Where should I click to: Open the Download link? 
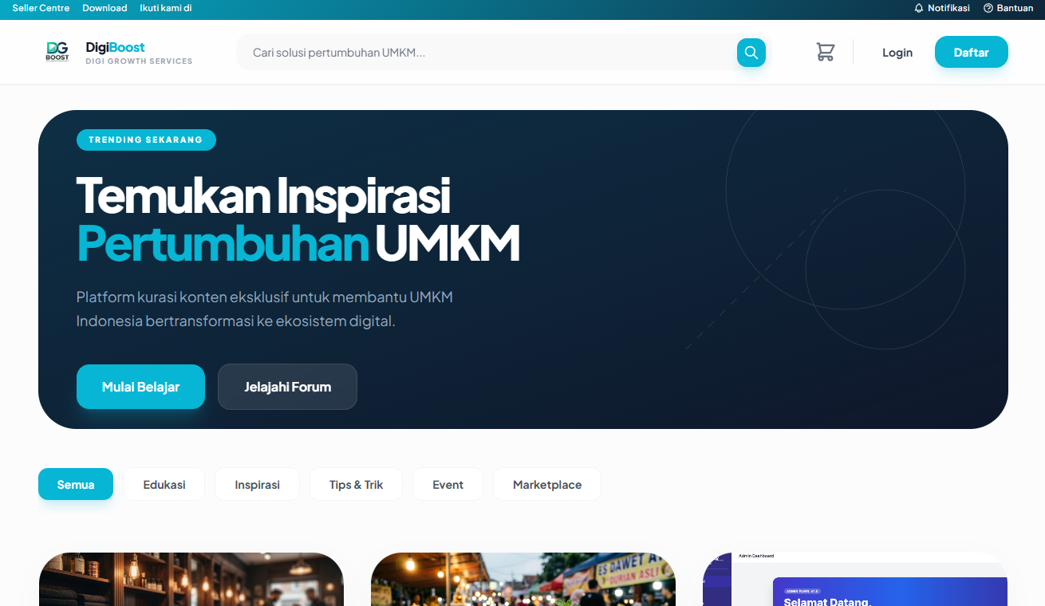104,8
